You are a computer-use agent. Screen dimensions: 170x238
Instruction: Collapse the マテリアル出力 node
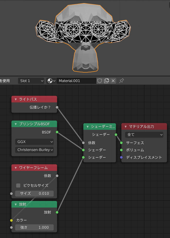(x=126, y=127)
